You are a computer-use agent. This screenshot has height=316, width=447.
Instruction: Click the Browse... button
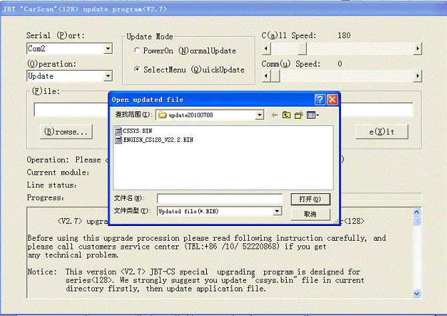point(65,132)
